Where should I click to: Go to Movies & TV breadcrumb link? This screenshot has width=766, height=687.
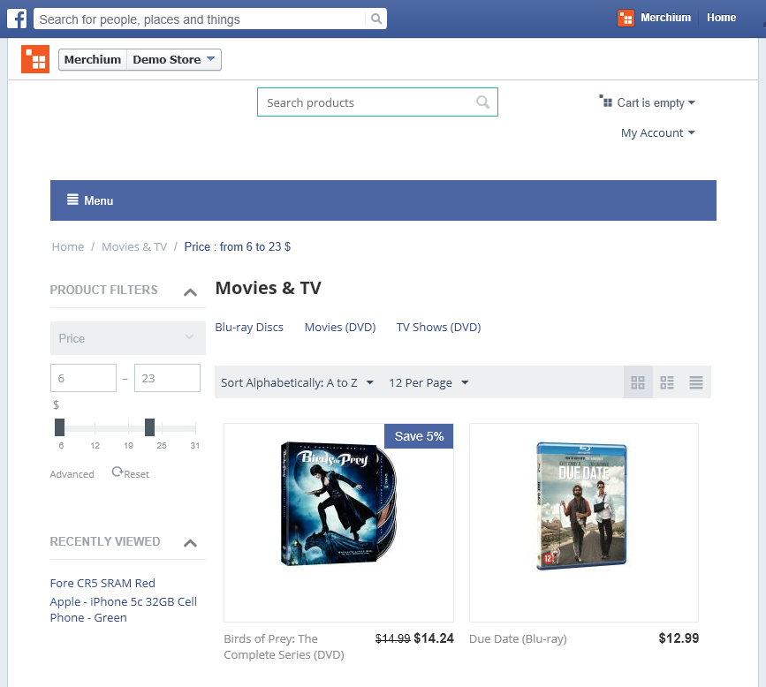(134, 246)
